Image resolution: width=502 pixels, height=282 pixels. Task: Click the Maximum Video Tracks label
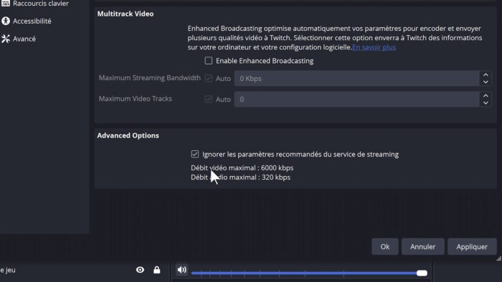point(135,99)
